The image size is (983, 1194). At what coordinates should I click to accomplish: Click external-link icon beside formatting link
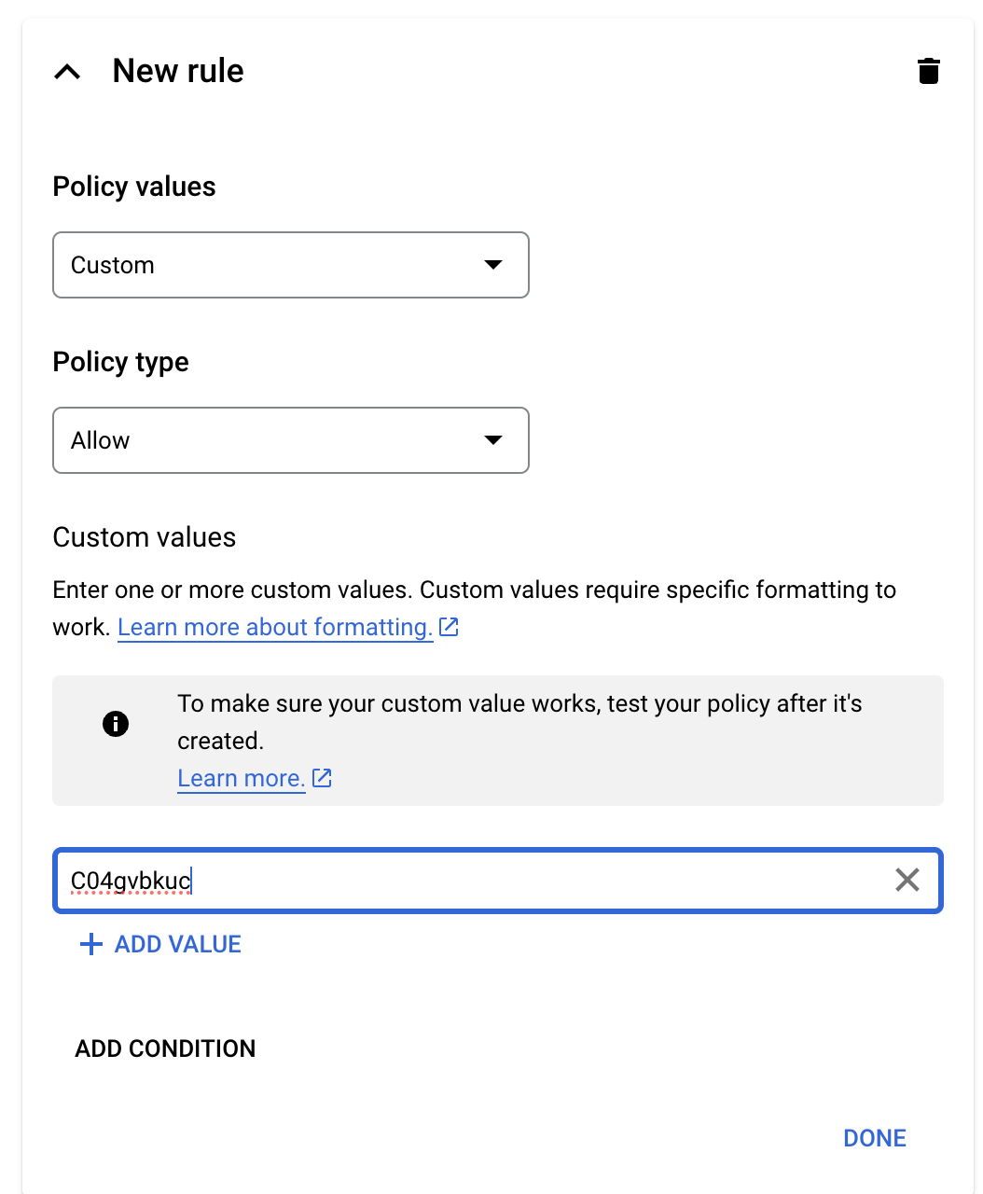[449, 627]
